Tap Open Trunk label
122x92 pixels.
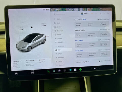coord(44,25)
